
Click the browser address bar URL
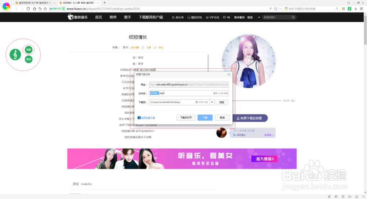point(103,9)
